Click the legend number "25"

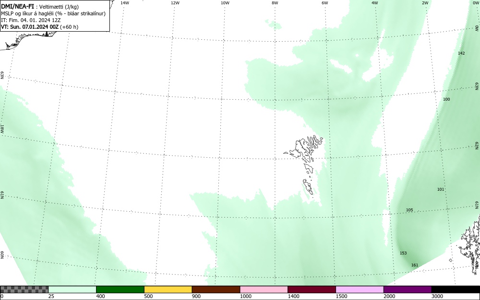click(51, 296)
